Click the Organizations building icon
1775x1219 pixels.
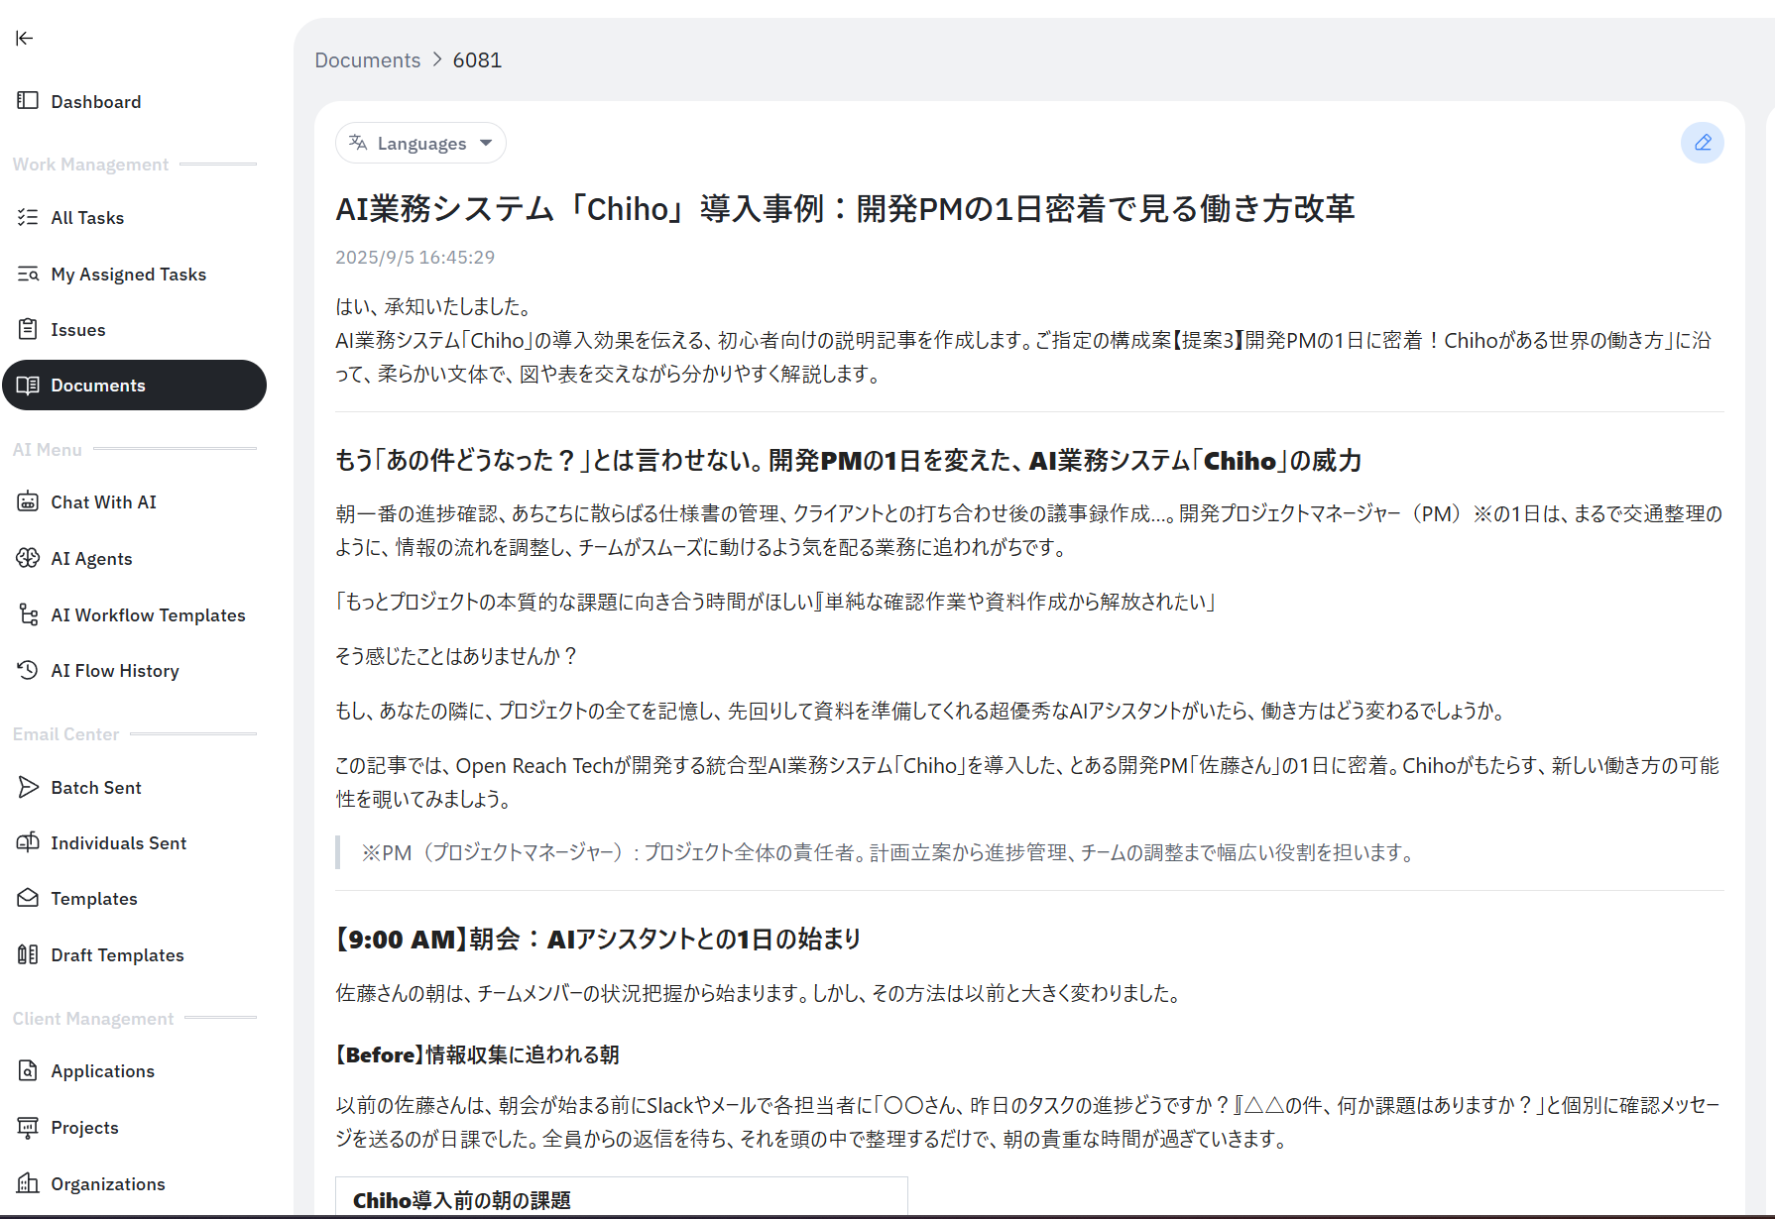click(x=28, y=1183)
